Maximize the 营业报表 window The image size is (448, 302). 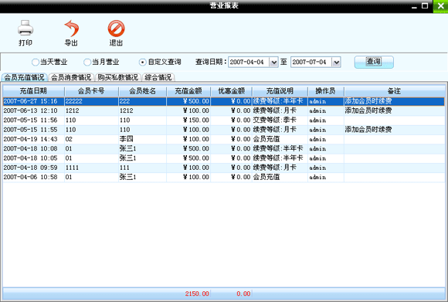pos(425,5)
